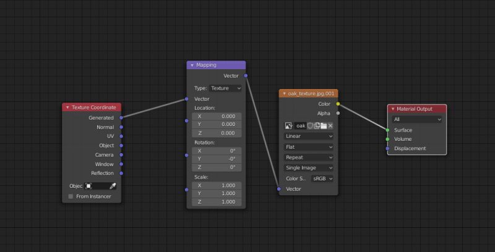This screenshot has width=495, height=252.
Task: Click the Mapping Location input socket
Action: (x=187, y=120)
